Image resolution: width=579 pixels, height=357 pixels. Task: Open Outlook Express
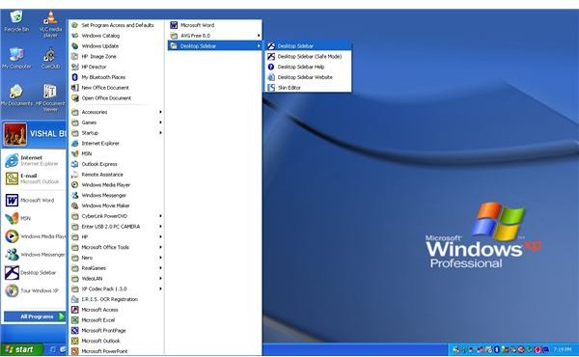point(117,164)
